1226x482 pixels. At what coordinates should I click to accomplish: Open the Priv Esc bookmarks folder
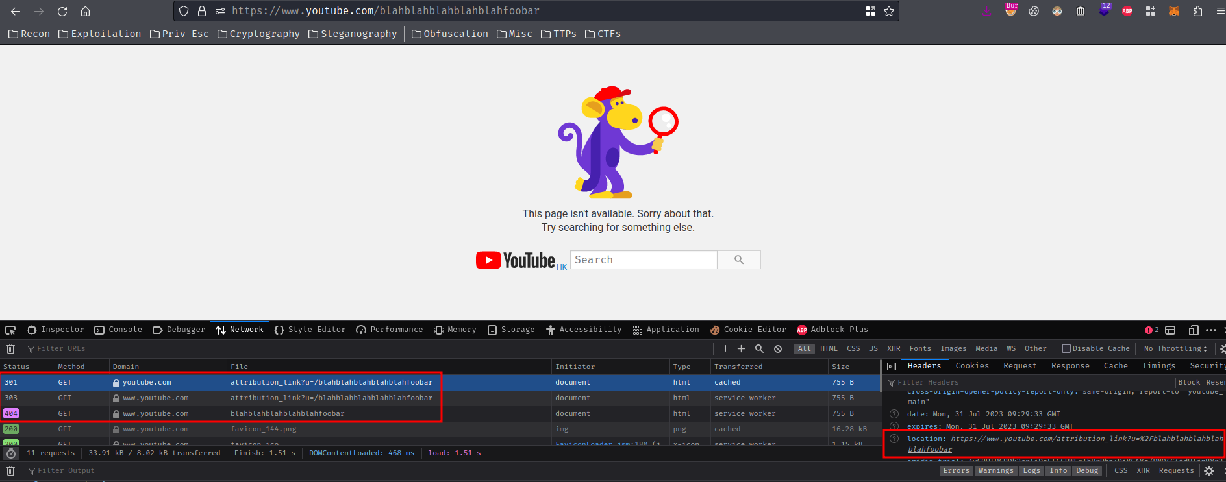tap(179, 34)
